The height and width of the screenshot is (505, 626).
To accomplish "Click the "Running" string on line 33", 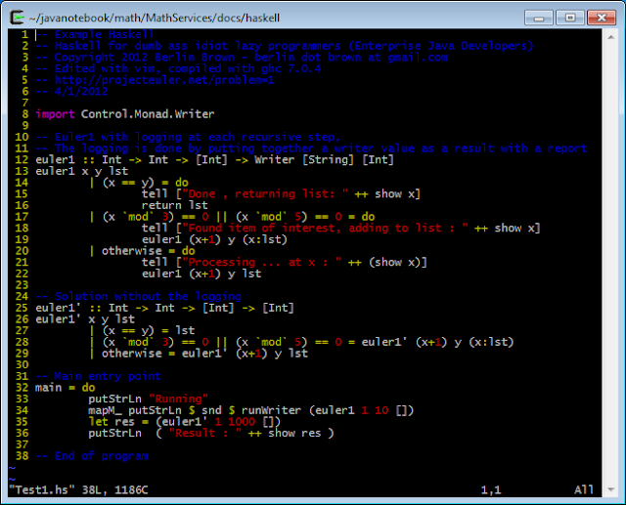I will (178, 399).
